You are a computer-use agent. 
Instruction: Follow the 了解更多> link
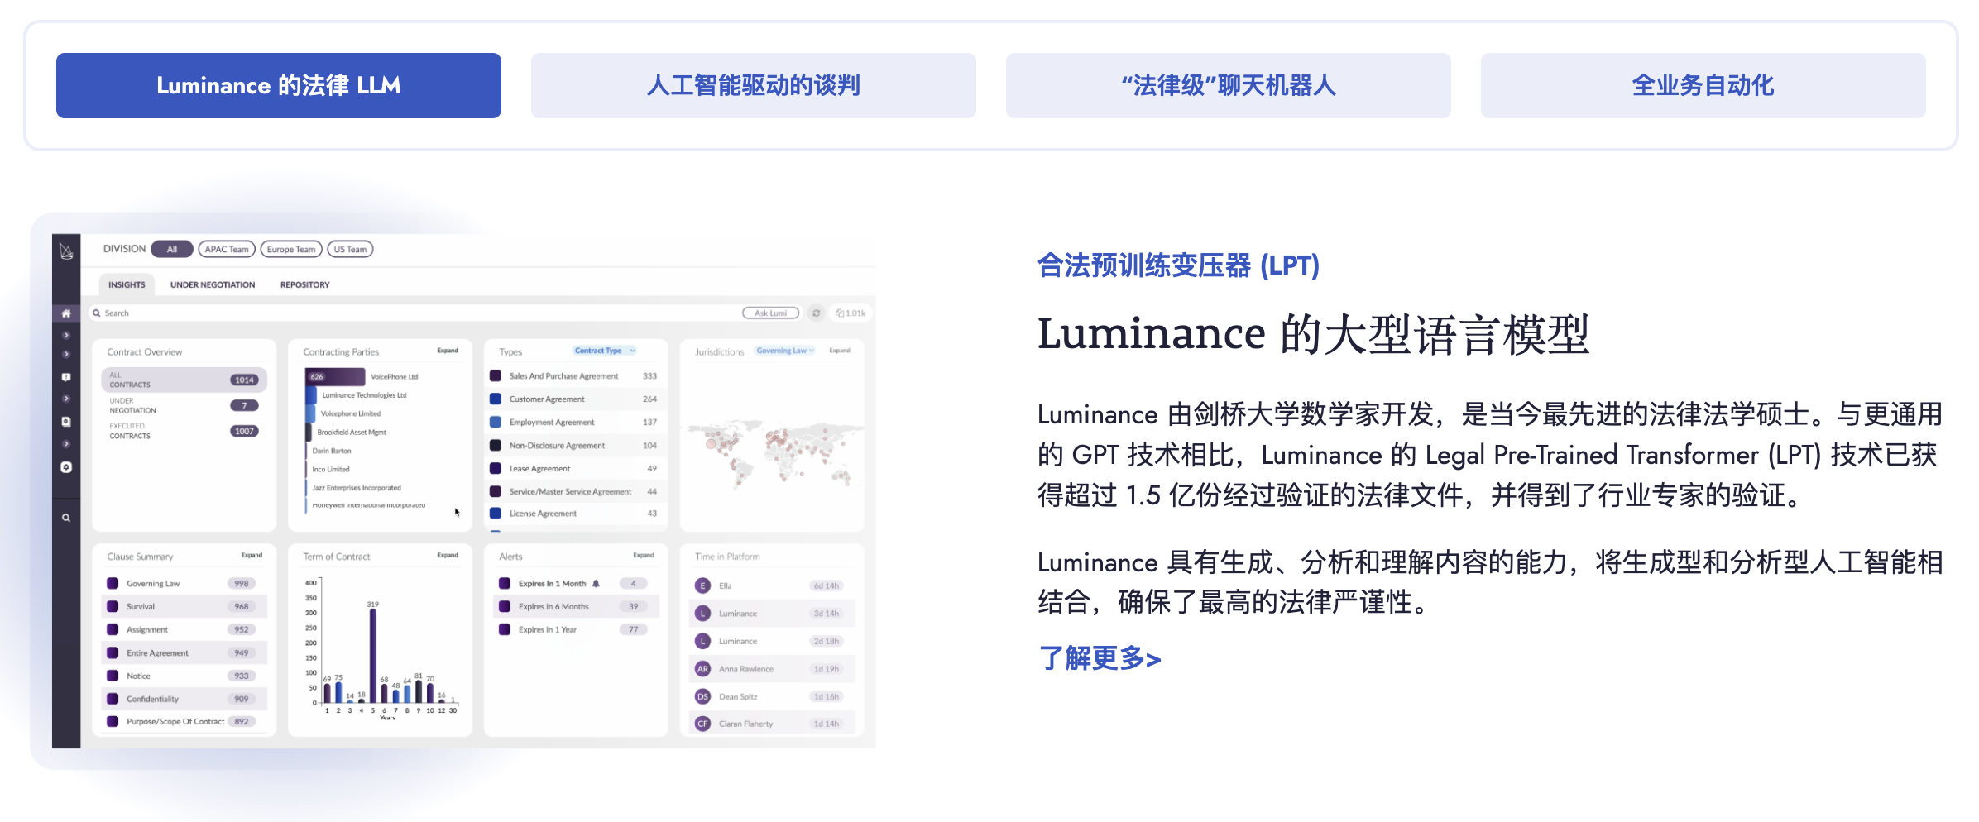[x=1100, y=659]
